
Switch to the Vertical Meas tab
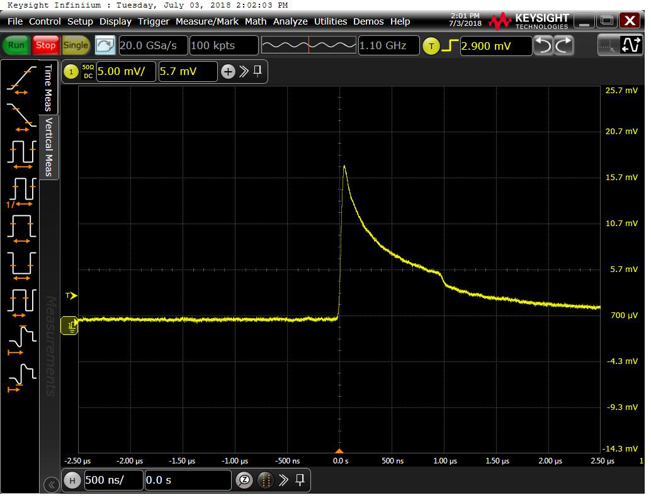tap(49, 147)
